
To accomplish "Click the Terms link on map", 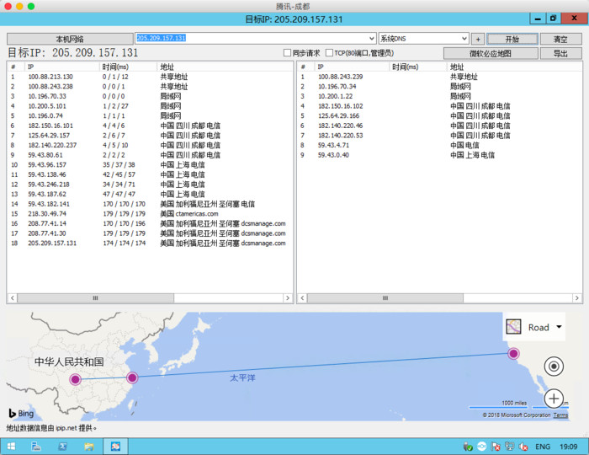I will coord(560,415).
